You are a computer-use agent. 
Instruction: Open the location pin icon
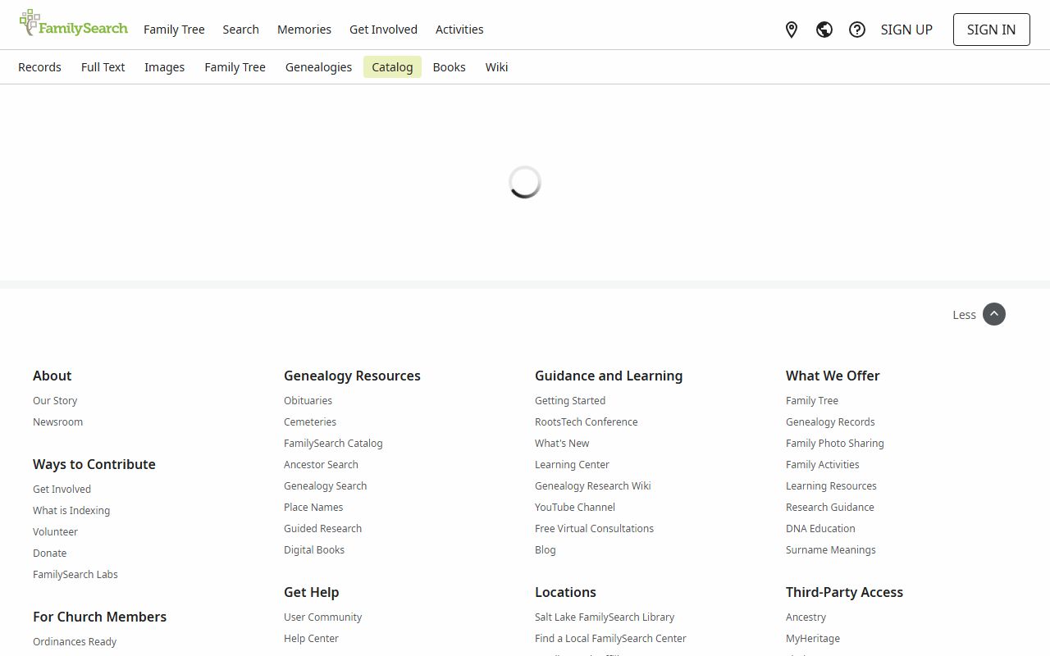coord(792,30)
